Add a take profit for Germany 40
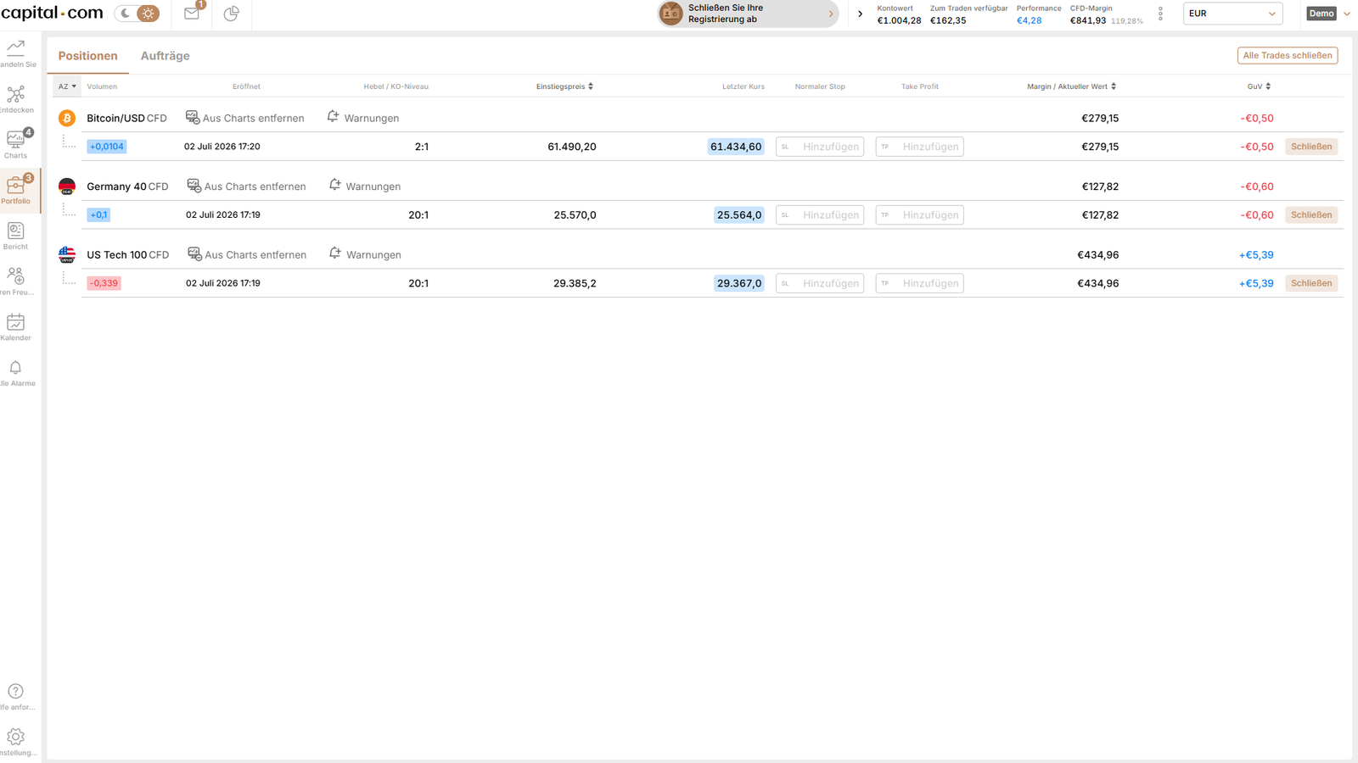This screenshot has height=763, width=1358. coord(919,215)
